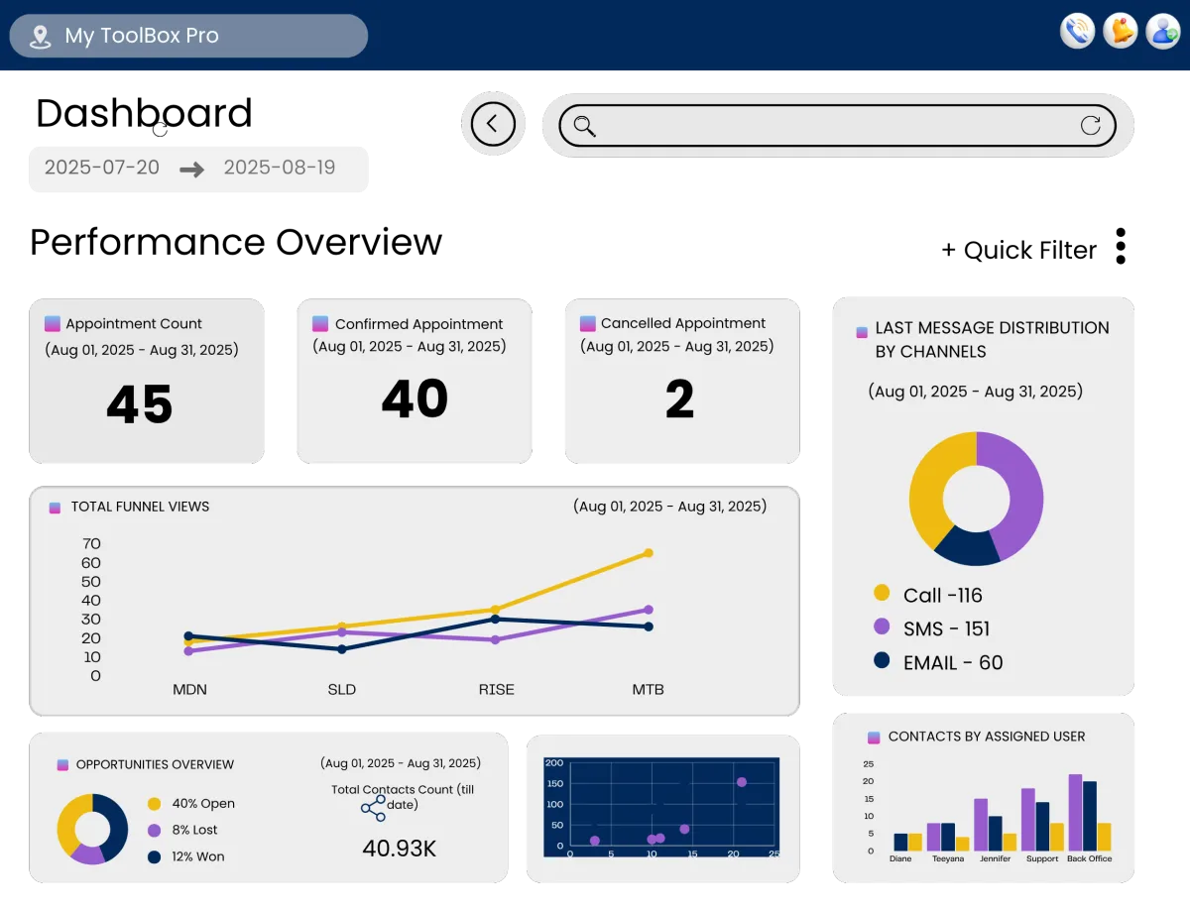Click the refresh icon in search bar

[1091, 125]
